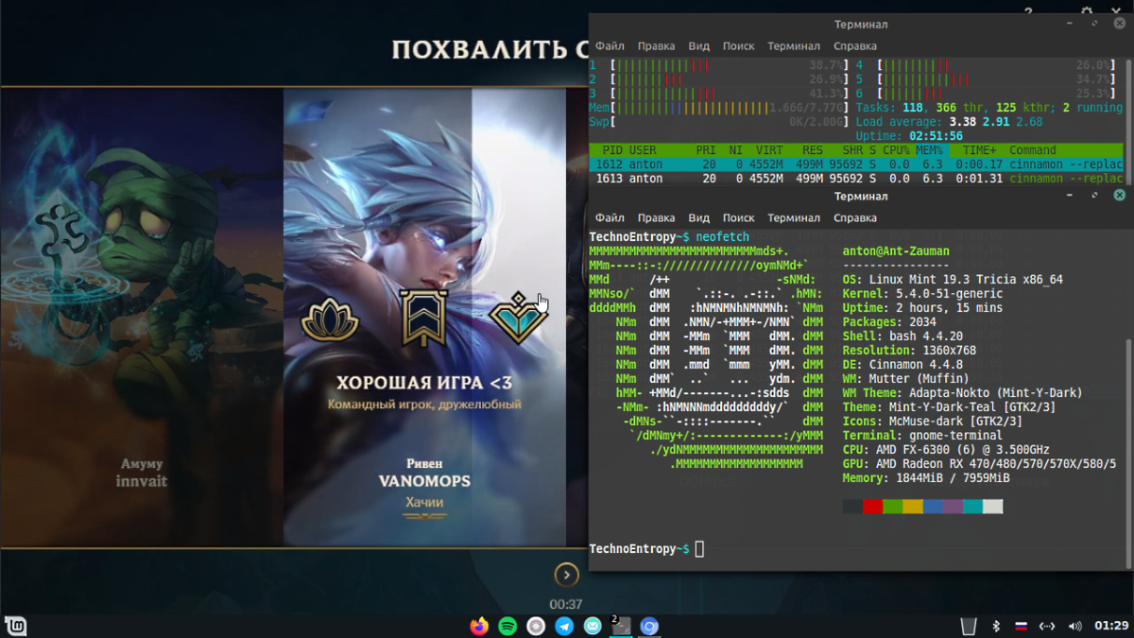Open the volume control tray icon
Image resolution: width=1134 pixels, height=638 pixels.
point(1074,626)
